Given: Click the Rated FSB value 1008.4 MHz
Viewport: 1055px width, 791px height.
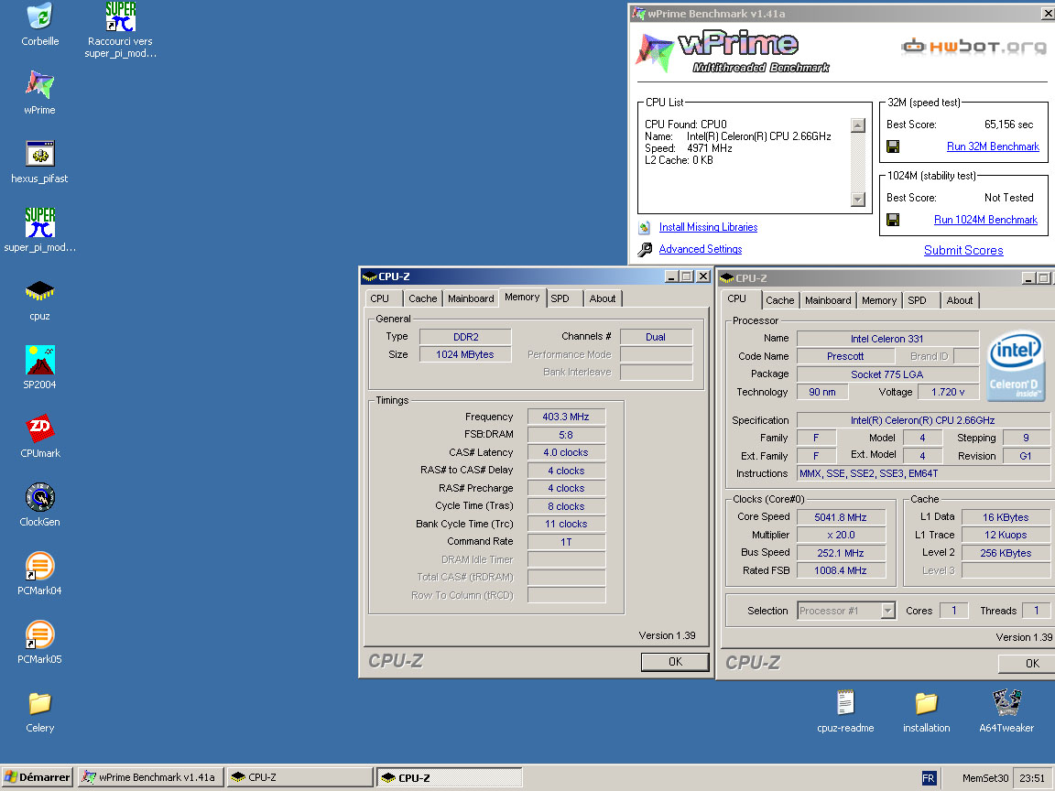Looking at the screenshot, I should [x=841, y=570].
